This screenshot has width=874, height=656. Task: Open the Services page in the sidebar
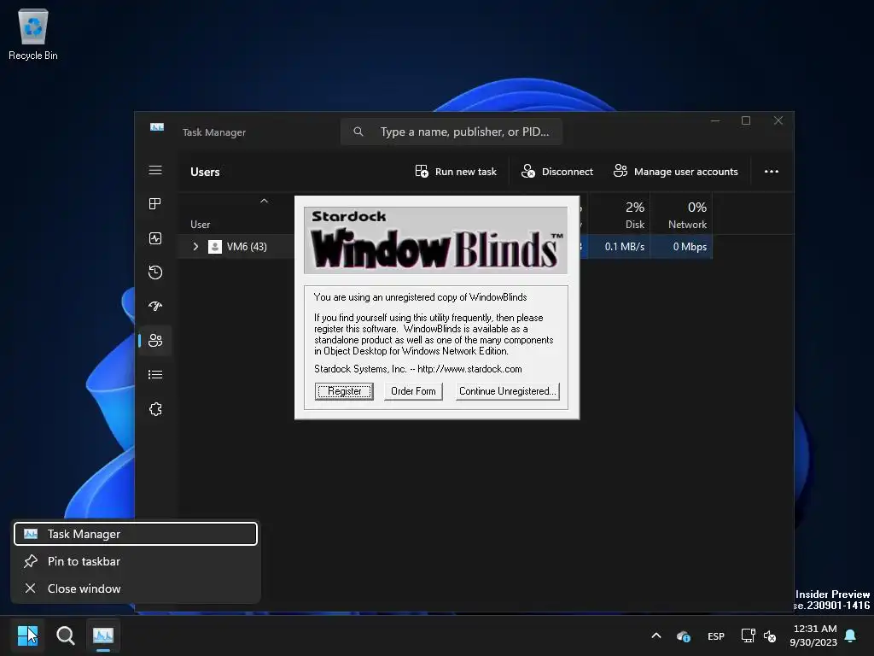click(x=155, y=409)
